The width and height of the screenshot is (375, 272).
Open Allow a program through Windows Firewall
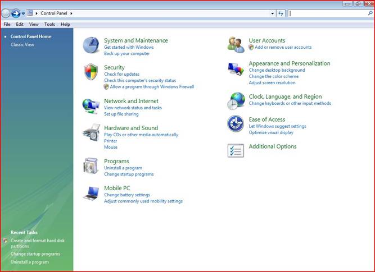[x=152, y=87]
